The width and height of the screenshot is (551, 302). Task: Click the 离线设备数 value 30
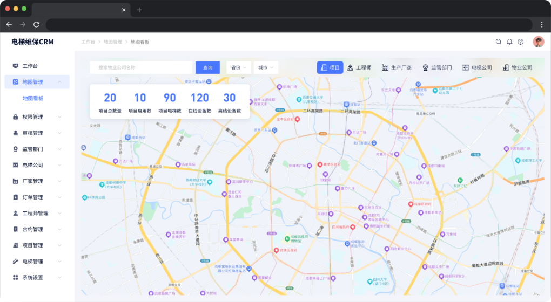(230, 98)
